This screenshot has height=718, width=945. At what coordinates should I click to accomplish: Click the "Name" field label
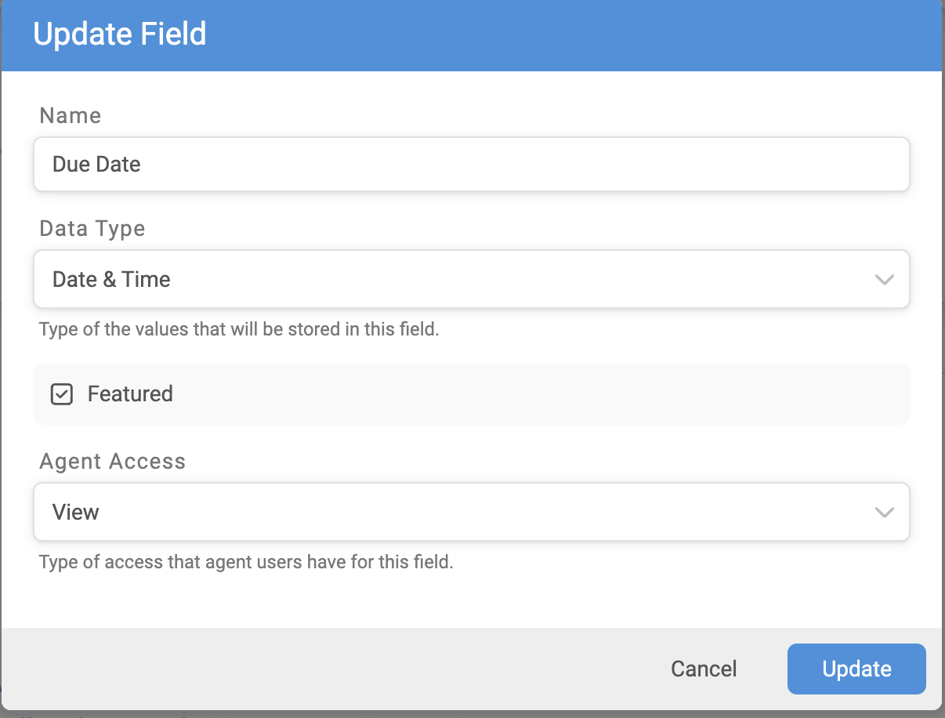[71, 116]
